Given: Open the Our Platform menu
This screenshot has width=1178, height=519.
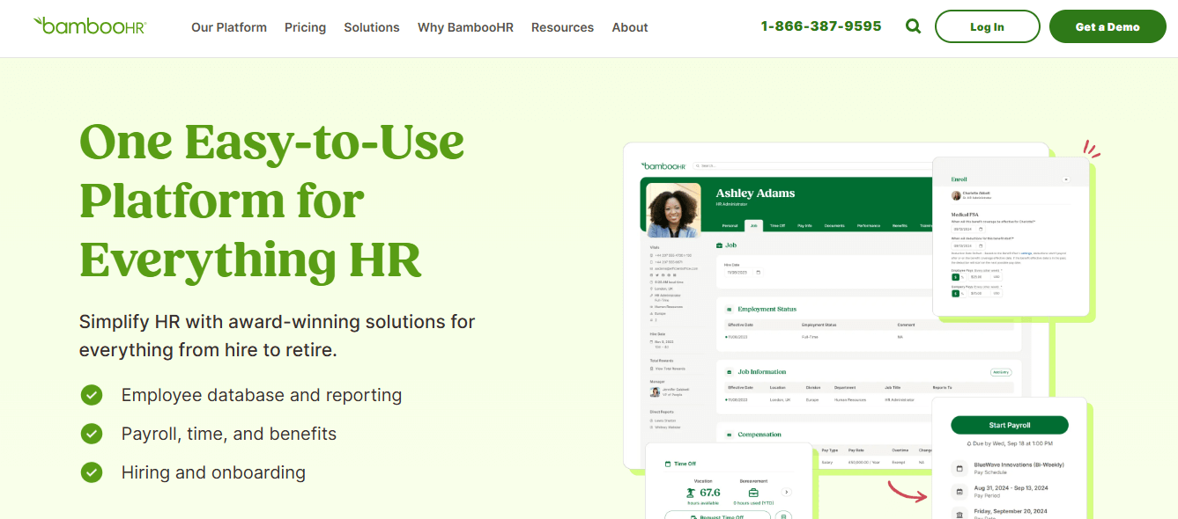Looking at the screenshot, I should coord(229,27).
